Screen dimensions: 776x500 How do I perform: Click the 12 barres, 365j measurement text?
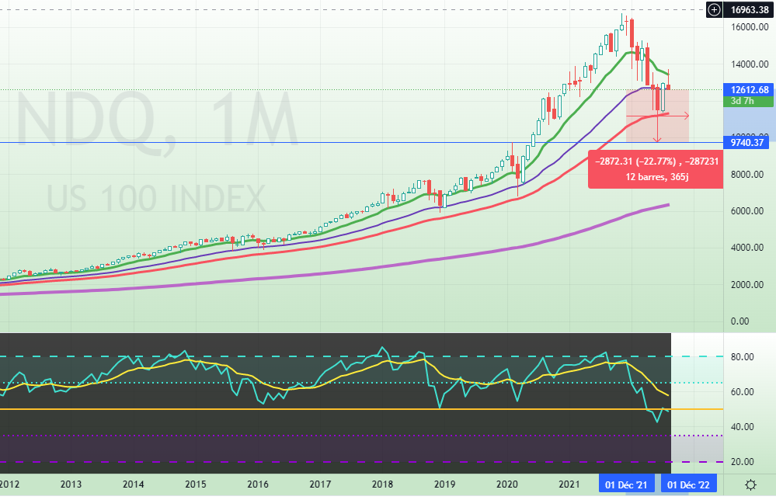(656, 176)
